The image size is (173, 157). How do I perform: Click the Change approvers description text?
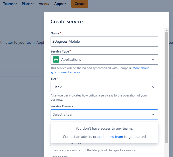click(93, 150)
